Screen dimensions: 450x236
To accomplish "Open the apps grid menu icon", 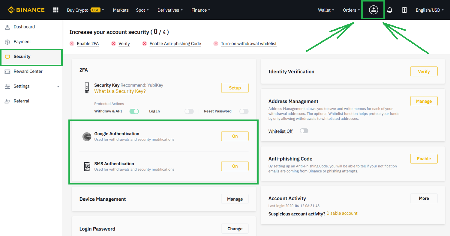I will click(56, 10).
